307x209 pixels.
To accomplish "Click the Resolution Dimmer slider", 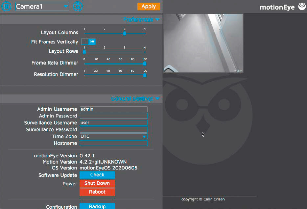I will pyautogui.click(x=115, y=75).
